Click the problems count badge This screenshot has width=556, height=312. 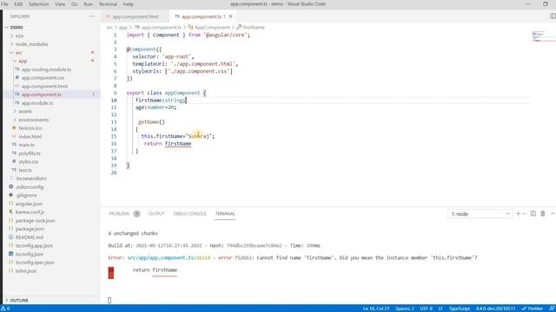136,214
